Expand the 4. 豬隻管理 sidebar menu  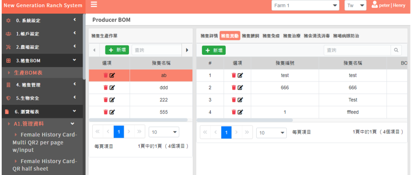42,85
